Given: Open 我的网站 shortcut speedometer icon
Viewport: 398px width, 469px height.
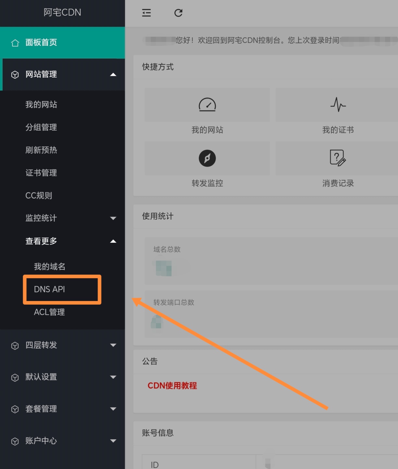Looking at the screenshot, I should pos(207,105).
